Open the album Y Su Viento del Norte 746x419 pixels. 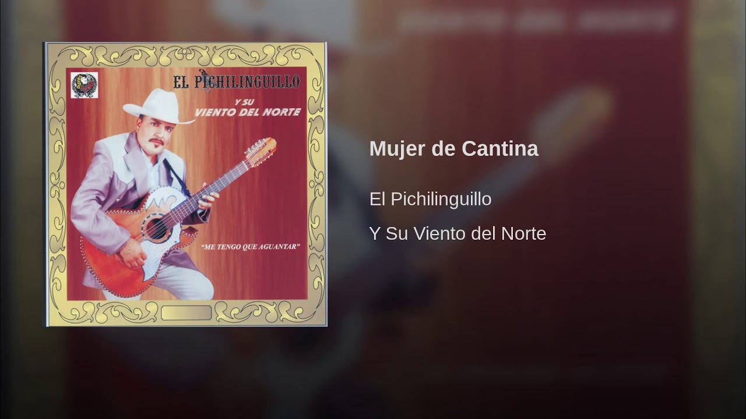pyautogui.click(x=458, y=233)
